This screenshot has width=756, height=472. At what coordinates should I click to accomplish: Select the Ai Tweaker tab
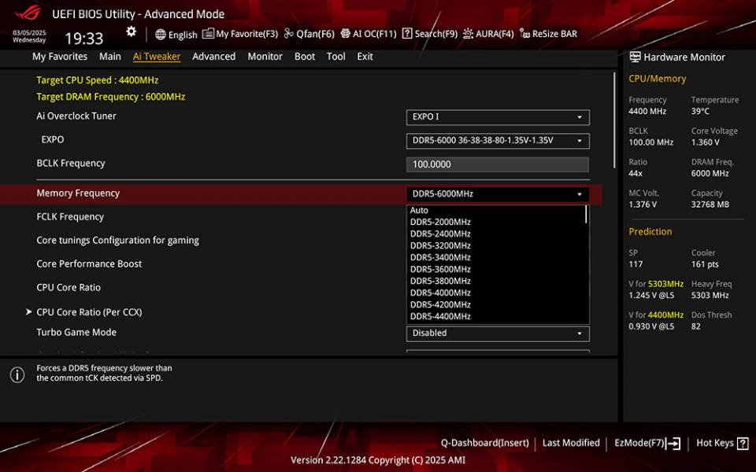(x=157, y=57)
